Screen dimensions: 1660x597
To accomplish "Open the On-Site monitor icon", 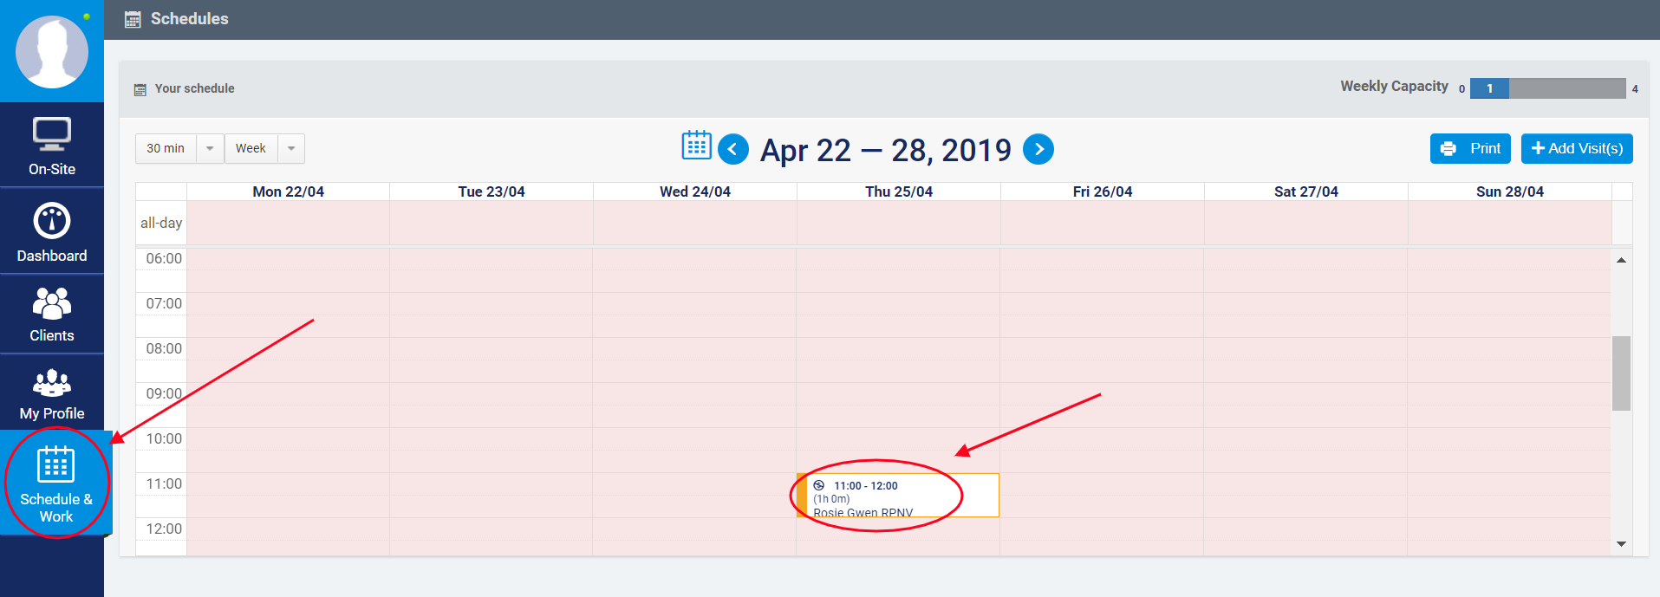I will (x=52, y=134).
